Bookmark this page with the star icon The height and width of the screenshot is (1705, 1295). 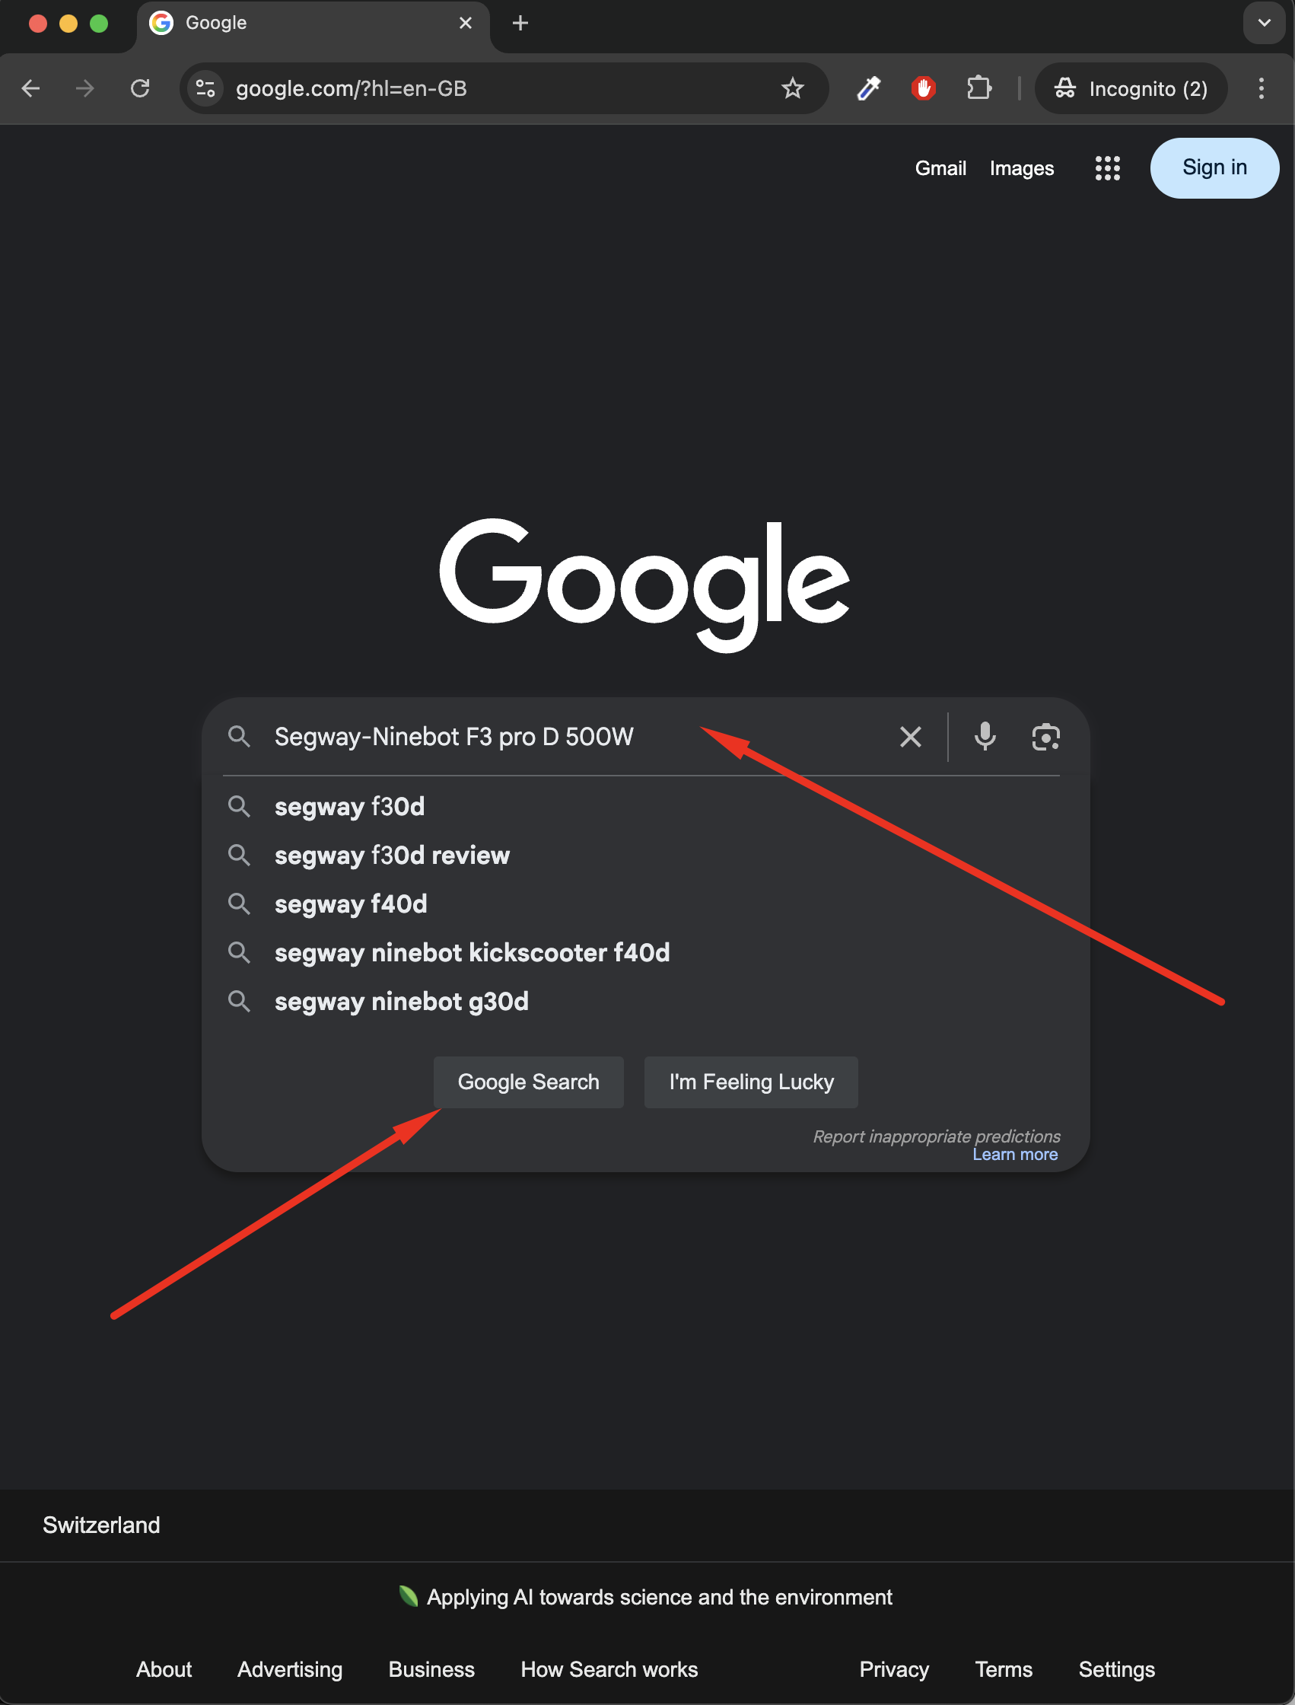tap(792, 88)
